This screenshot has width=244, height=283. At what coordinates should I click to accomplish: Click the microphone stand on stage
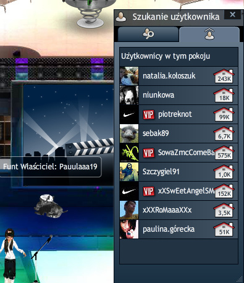[x=41, y=258]
